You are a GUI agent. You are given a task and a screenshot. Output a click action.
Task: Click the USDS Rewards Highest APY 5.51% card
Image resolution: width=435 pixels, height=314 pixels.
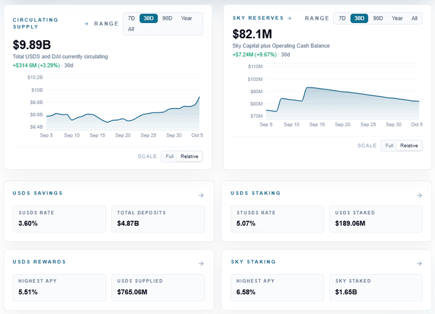pyautogui.click(x=59, y=288)
